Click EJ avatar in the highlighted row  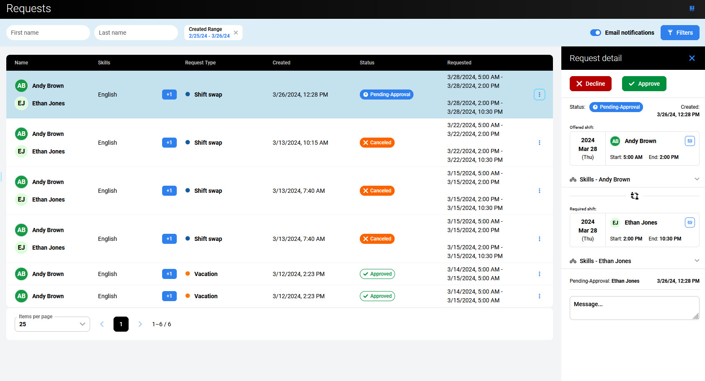21,103
